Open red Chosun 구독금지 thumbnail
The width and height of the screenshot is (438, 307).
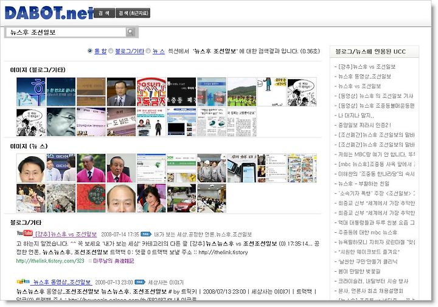coord(151,92)
